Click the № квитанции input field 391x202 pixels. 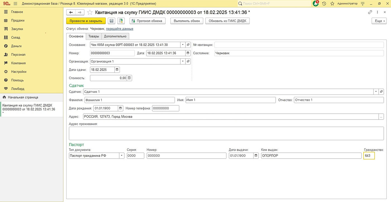click(x=299, y=45)
